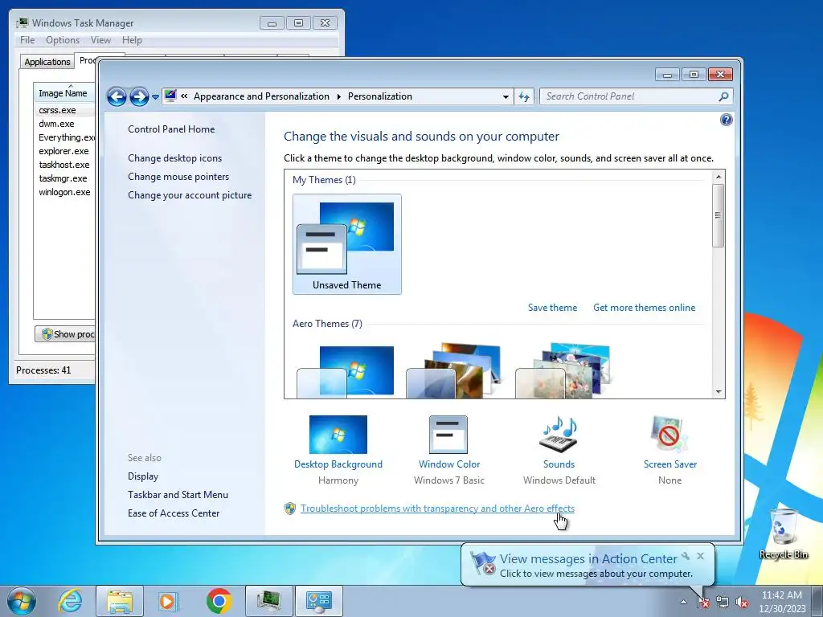Open File menu in Task Manager
Screen dimensions: 823x617
click(x=27, y=40)
